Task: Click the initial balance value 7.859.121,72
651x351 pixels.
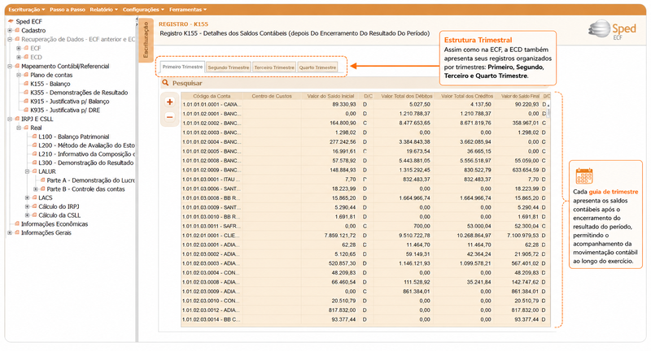Action: [340, 236]
